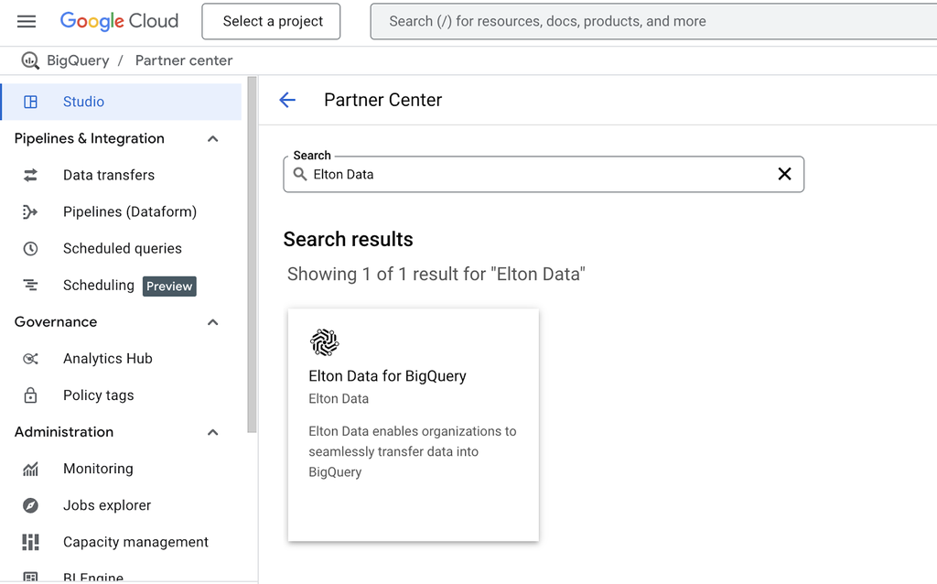Click the Select a project button
This screenshot has height=584, width=937.
(273, 21)
